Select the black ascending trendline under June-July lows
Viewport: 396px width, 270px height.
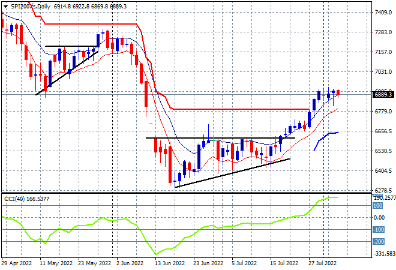(x=232, y=173)
